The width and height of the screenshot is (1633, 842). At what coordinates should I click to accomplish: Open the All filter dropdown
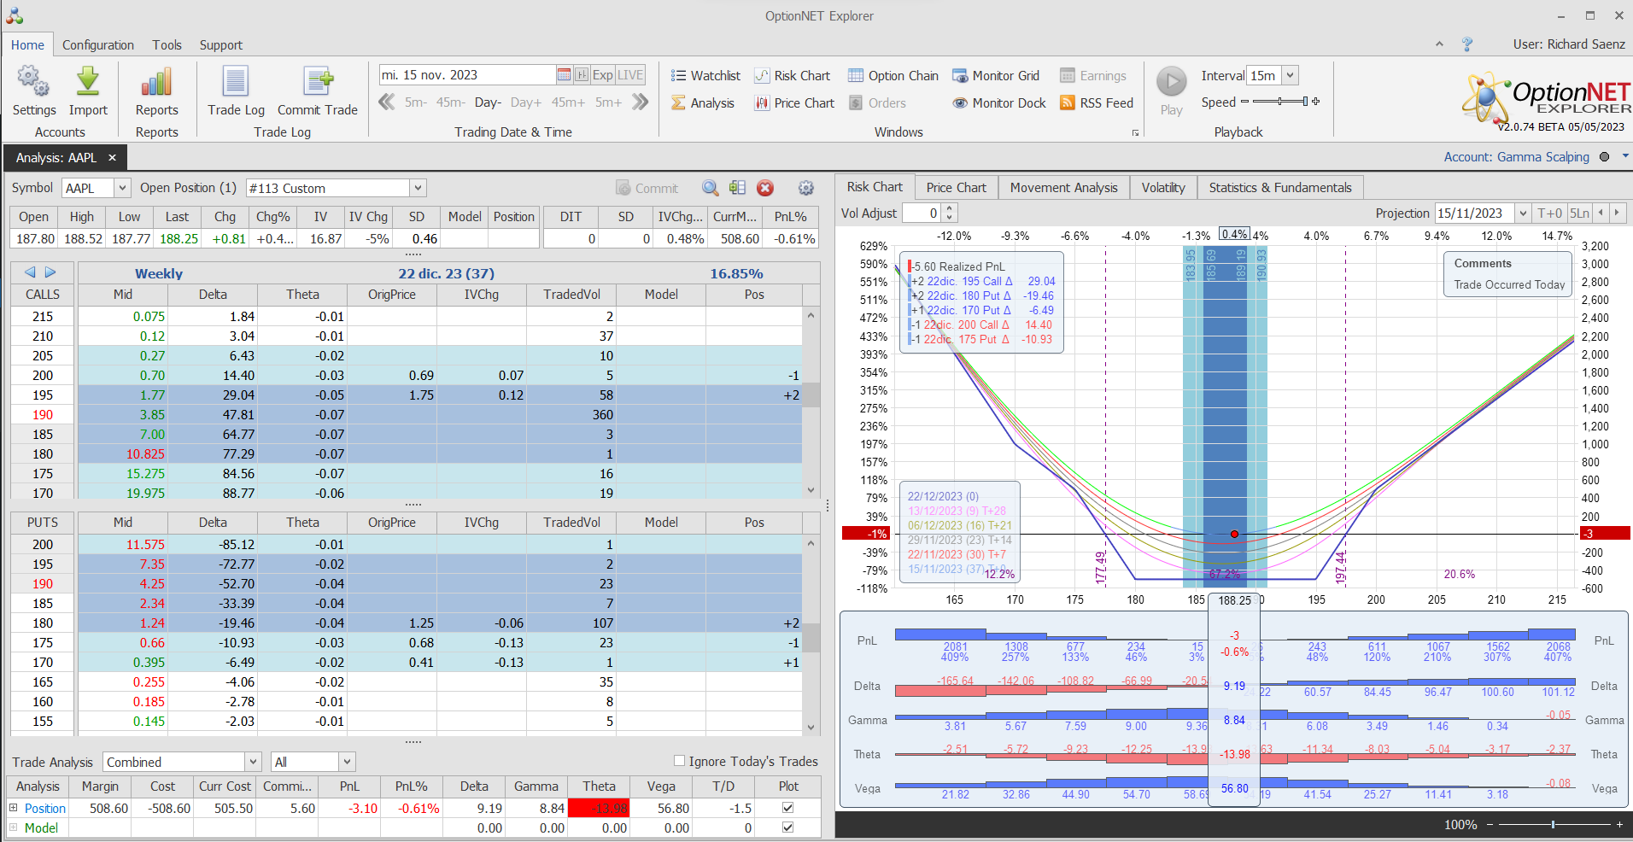(347, 762)
